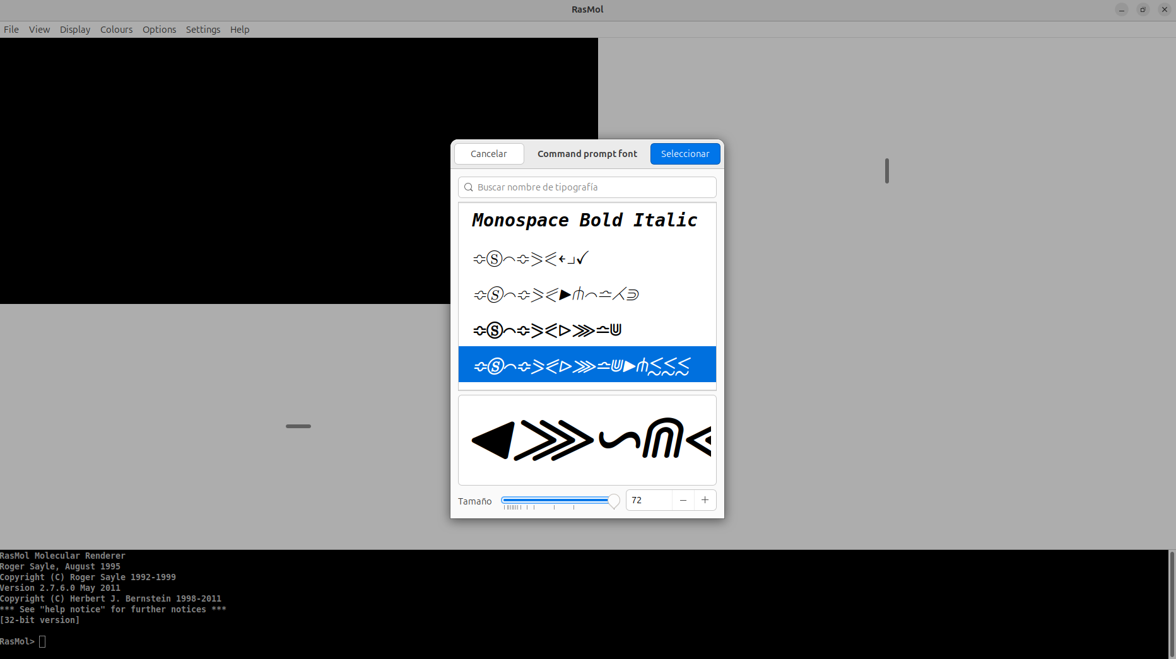Open the Settings menu
Image resolution: width=1176 pixels, height=659 pixels.
point(203,30)
